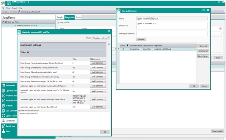Open the User-Defined sidebar entry
The image size is (226, 140).
click(9, 111)
